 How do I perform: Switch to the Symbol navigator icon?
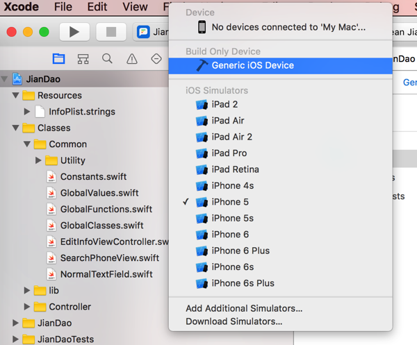point(83,58)
